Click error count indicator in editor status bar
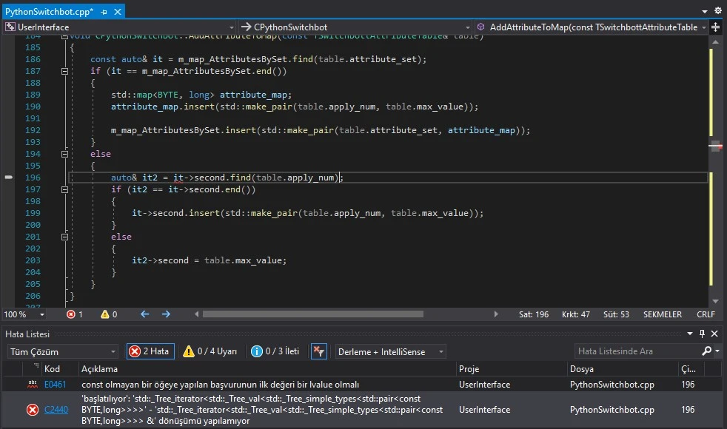This screenshot has width=727, height=429. point(75,314)
